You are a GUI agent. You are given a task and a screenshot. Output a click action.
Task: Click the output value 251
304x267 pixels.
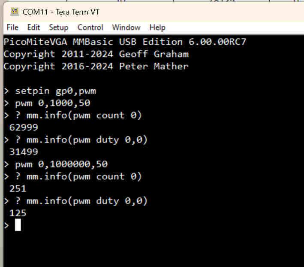click(18, 188)
